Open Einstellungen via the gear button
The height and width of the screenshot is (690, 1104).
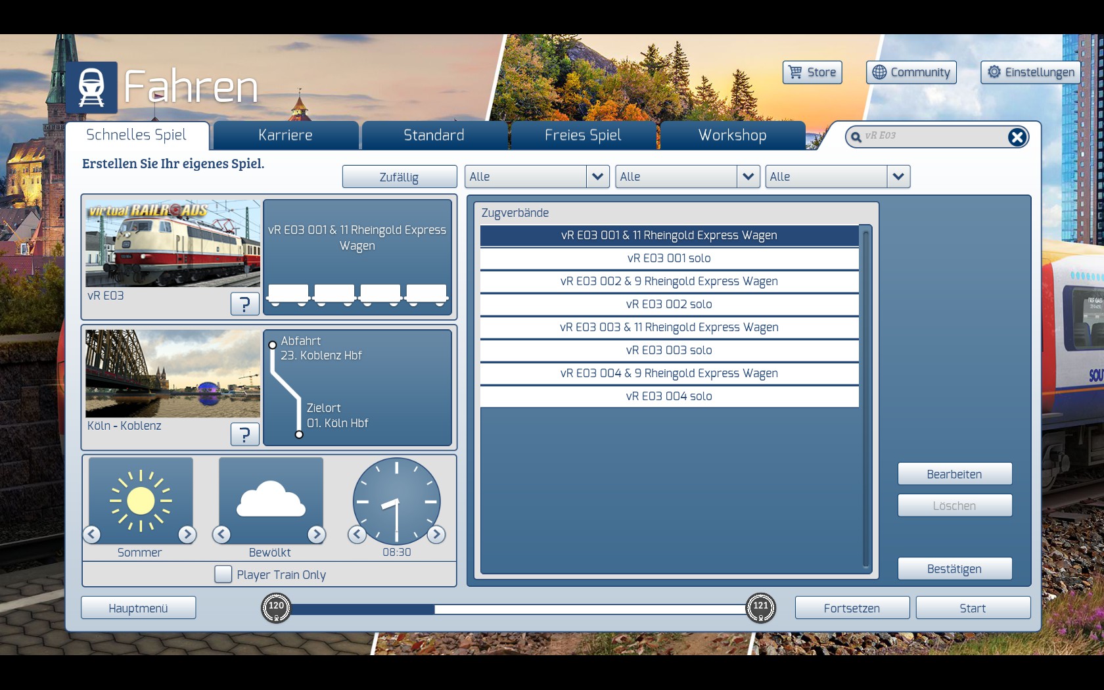pos(1030,72)
